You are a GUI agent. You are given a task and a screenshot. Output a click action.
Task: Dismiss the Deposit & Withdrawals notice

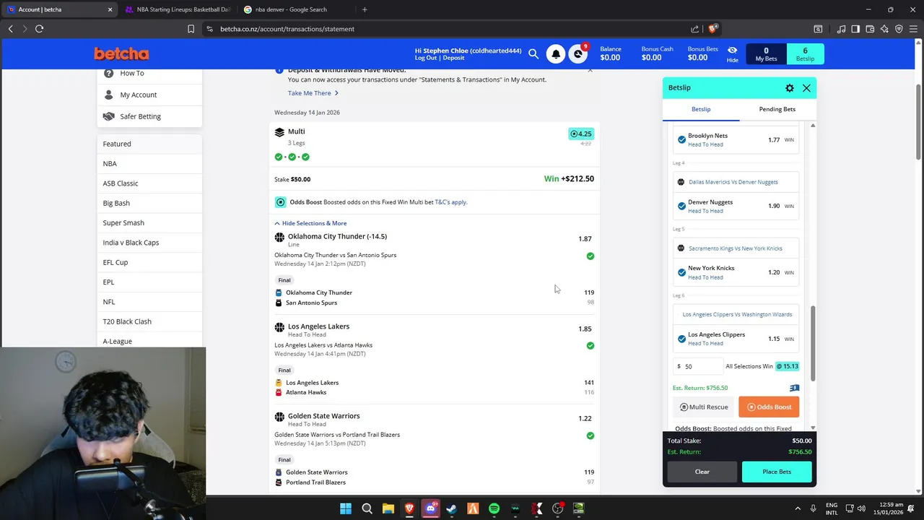click(590, 70)
